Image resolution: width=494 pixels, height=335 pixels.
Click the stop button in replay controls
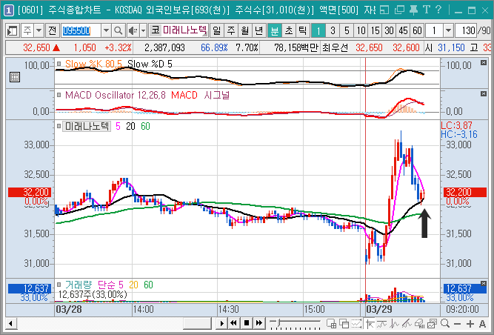(247, 323)
